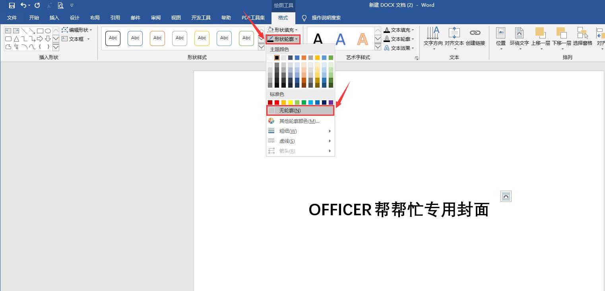Insert an oval shape

tap(48, 30)
